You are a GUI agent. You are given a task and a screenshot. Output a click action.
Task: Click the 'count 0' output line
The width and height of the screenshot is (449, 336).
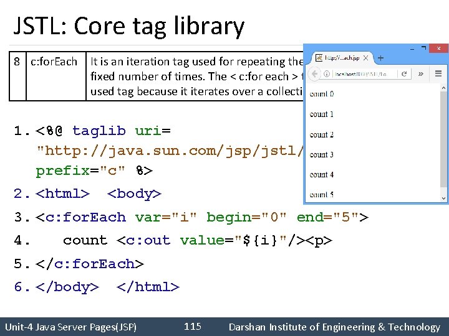pyautogui.click(x=322, y=94)
